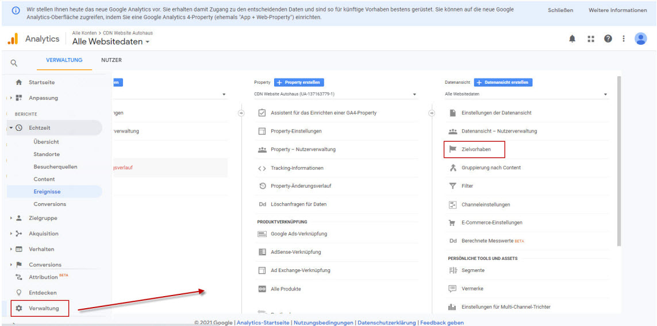Select Content under Echtzeit
The height and width of the screenshot is (326, 657).
(44, 179)
